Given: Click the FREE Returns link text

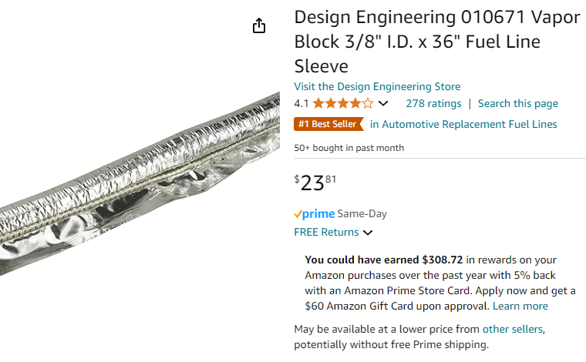Looking at the screenshot, I should pos(326,233).
